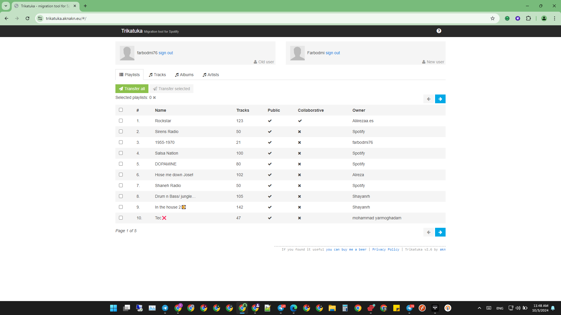Go back in browser history
The image size is (561, 315).
coord(6,18)
